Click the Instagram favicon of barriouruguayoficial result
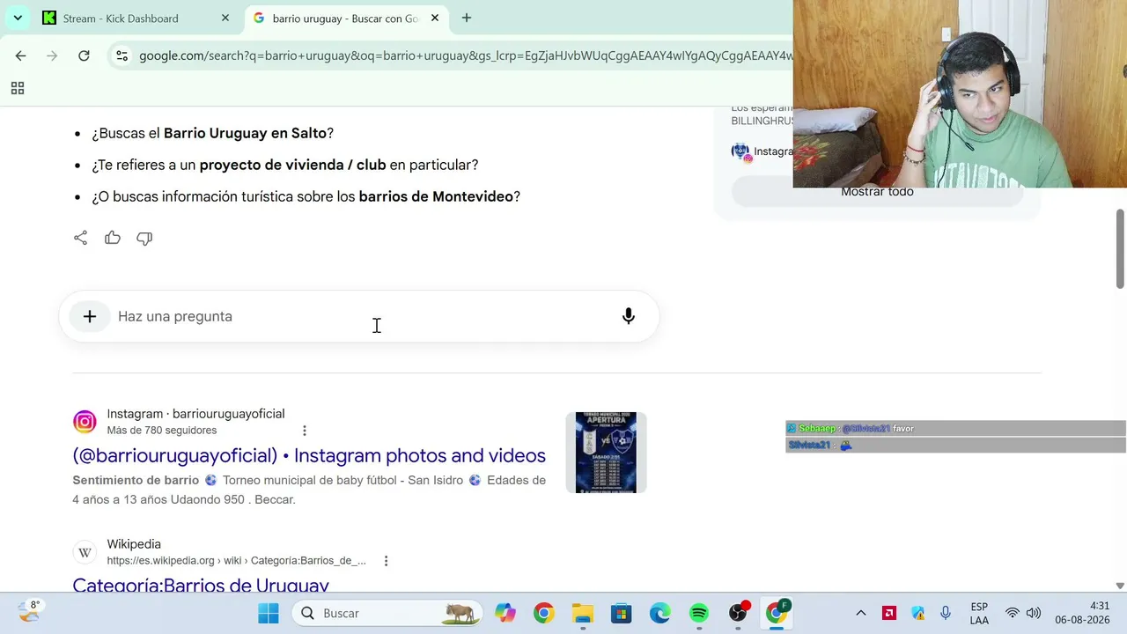The width and height of the screenshot is (1127, 634). pyautogui.click(x=85, y=422)
